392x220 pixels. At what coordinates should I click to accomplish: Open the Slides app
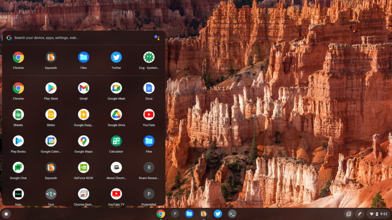click(x=51, y=115)
